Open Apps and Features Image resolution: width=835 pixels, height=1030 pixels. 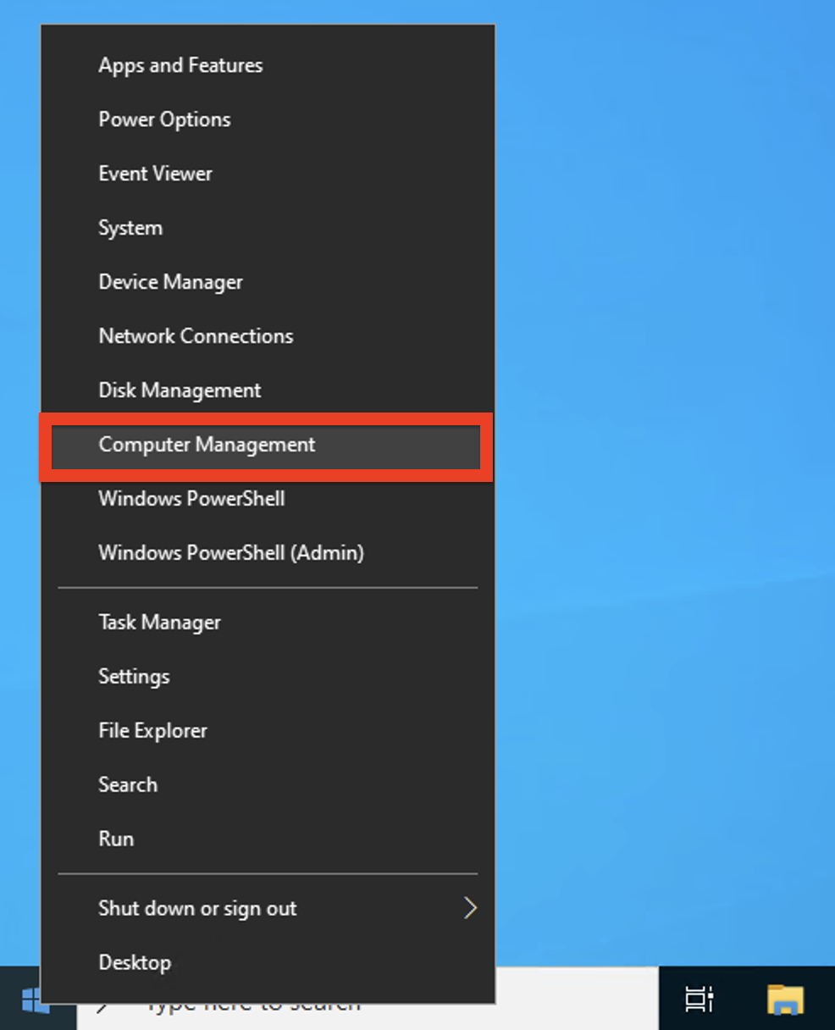[x=268, y=65]
